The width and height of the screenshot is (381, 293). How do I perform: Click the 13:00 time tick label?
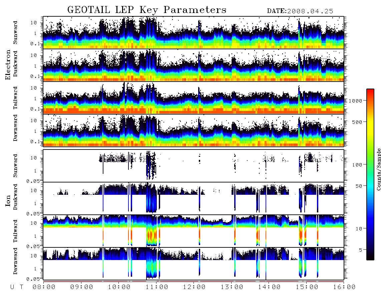[x=232, y=287]
